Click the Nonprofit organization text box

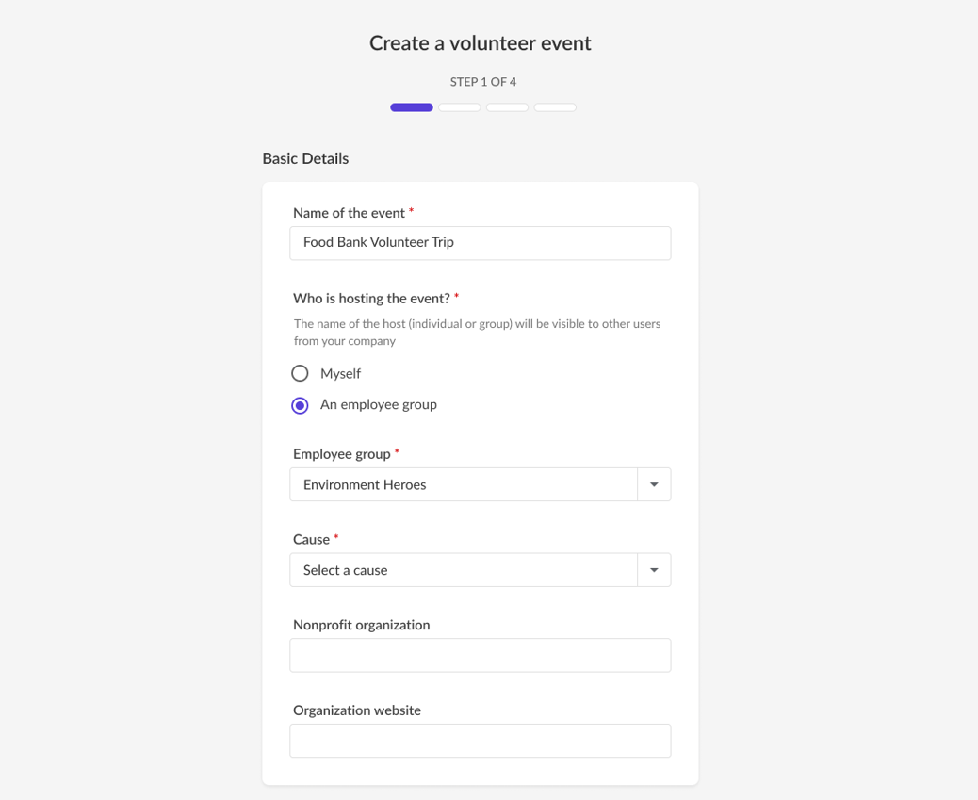click(480, 656)
